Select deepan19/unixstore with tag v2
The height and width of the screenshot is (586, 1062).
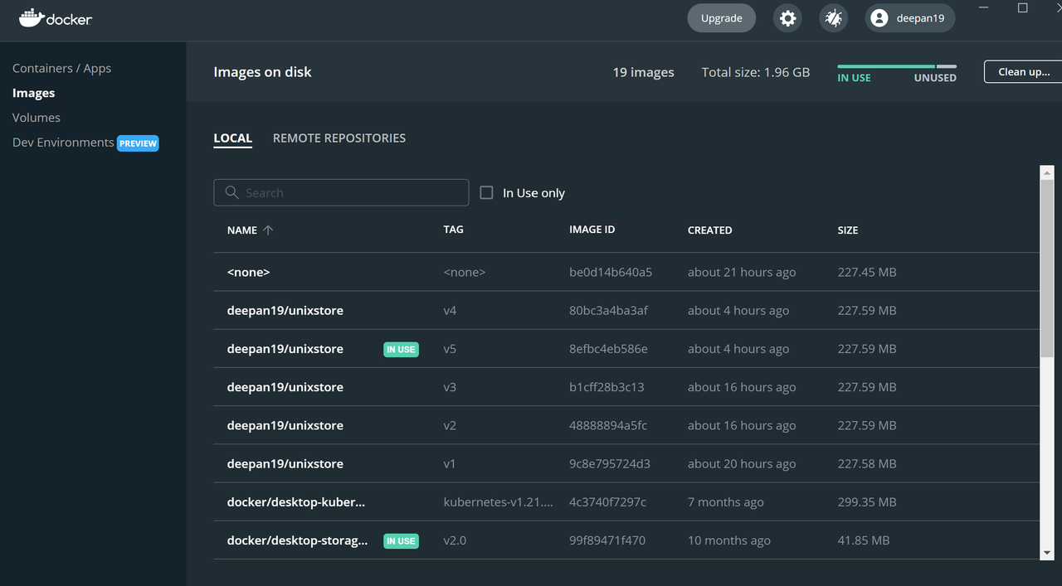click(285, 425)
